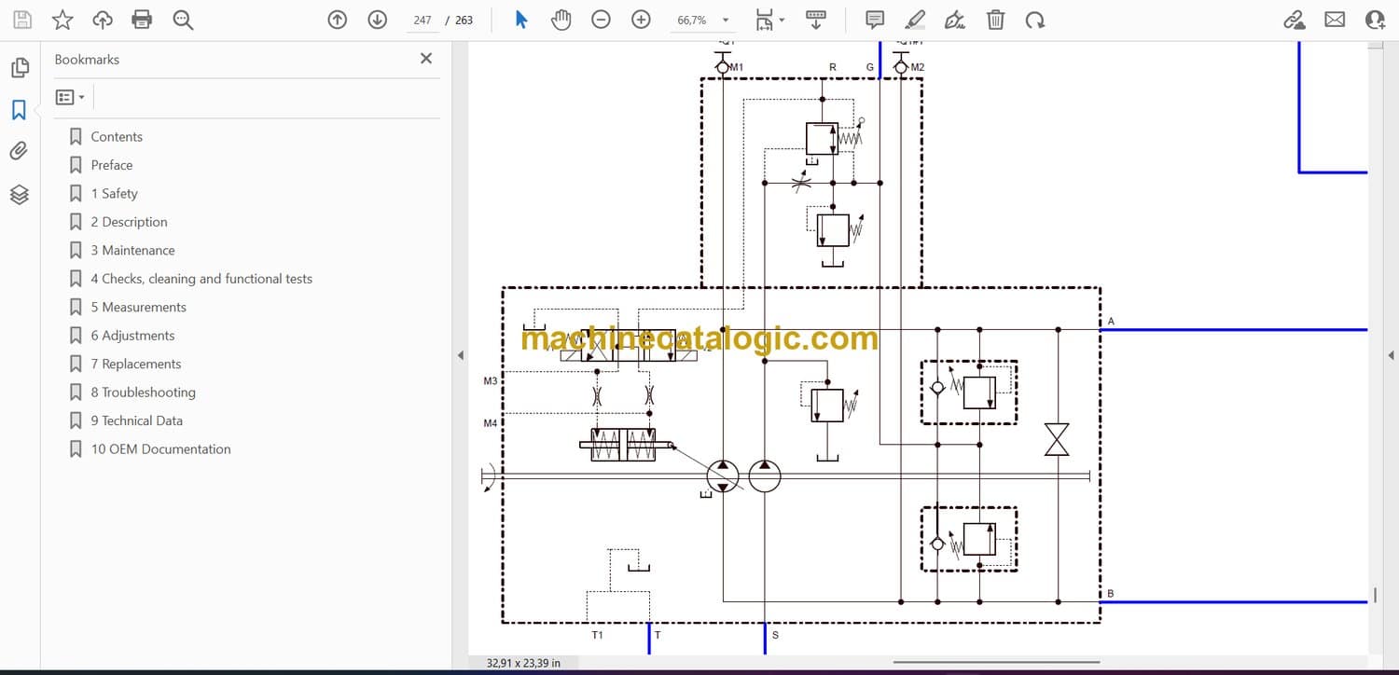The image size is (1399, 675).
Task: Open the bookmark options menu dropdown
Action: [x=70, y=97]
